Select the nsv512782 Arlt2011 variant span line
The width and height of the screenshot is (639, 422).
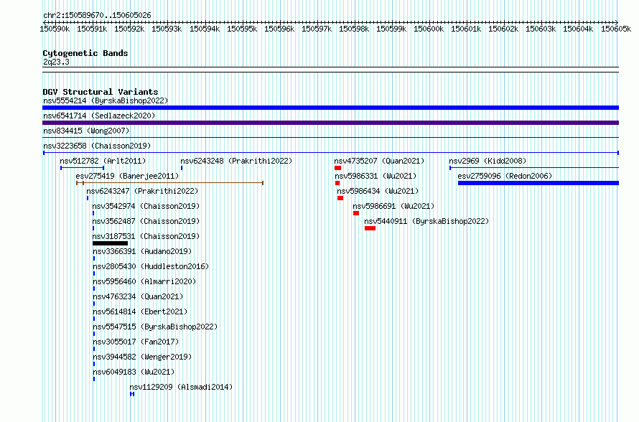click(x=83, y=168)
